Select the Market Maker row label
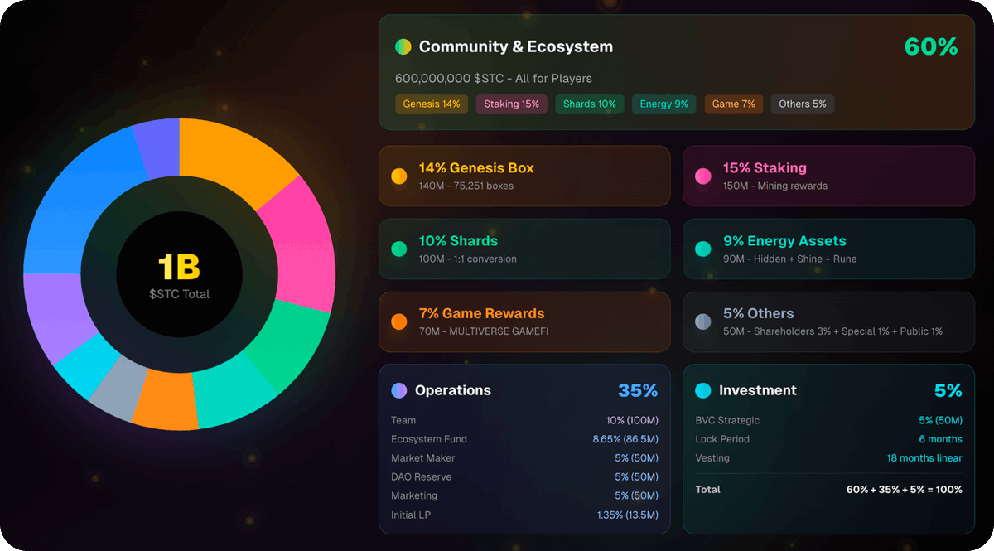 (423, 458)
